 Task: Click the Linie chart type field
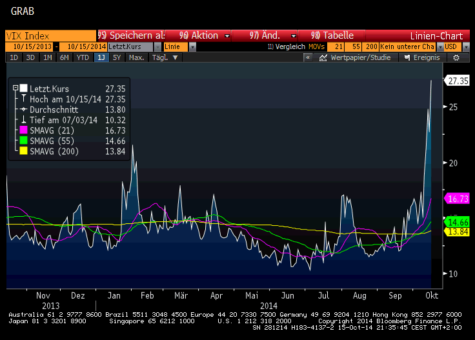pyautogui.click(x=176, y=47)
